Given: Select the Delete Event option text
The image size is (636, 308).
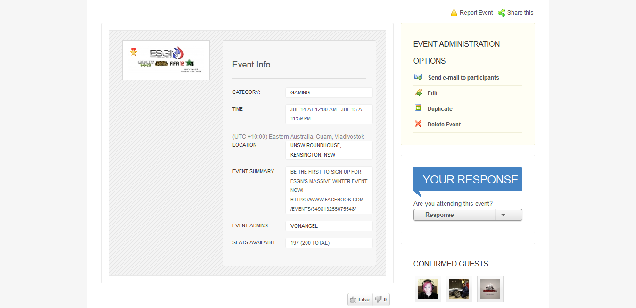Looking at the screenshot, I should tap(444, 125).
